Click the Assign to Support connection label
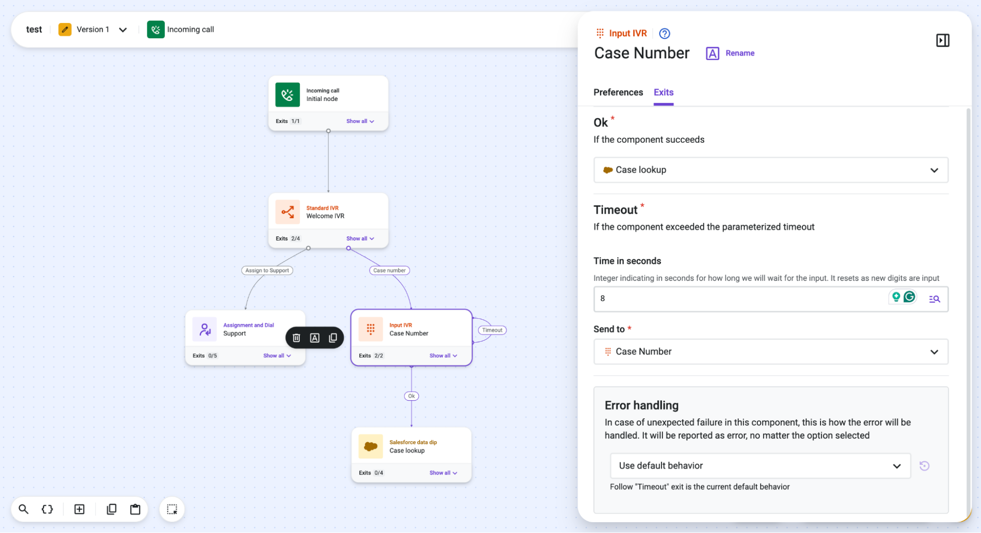This screenshot has height=533, width=981. click(x=267, y=270)
